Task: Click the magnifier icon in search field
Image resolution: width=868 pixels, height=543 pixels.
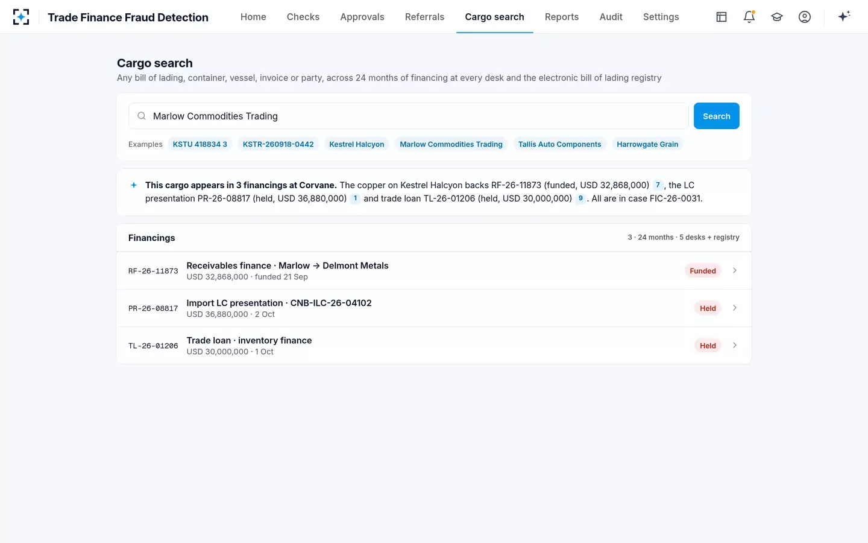Action: tap(142, 116)
